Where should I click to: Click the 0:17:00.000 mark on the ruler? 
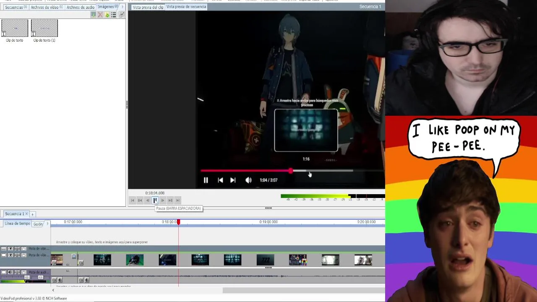73,222
